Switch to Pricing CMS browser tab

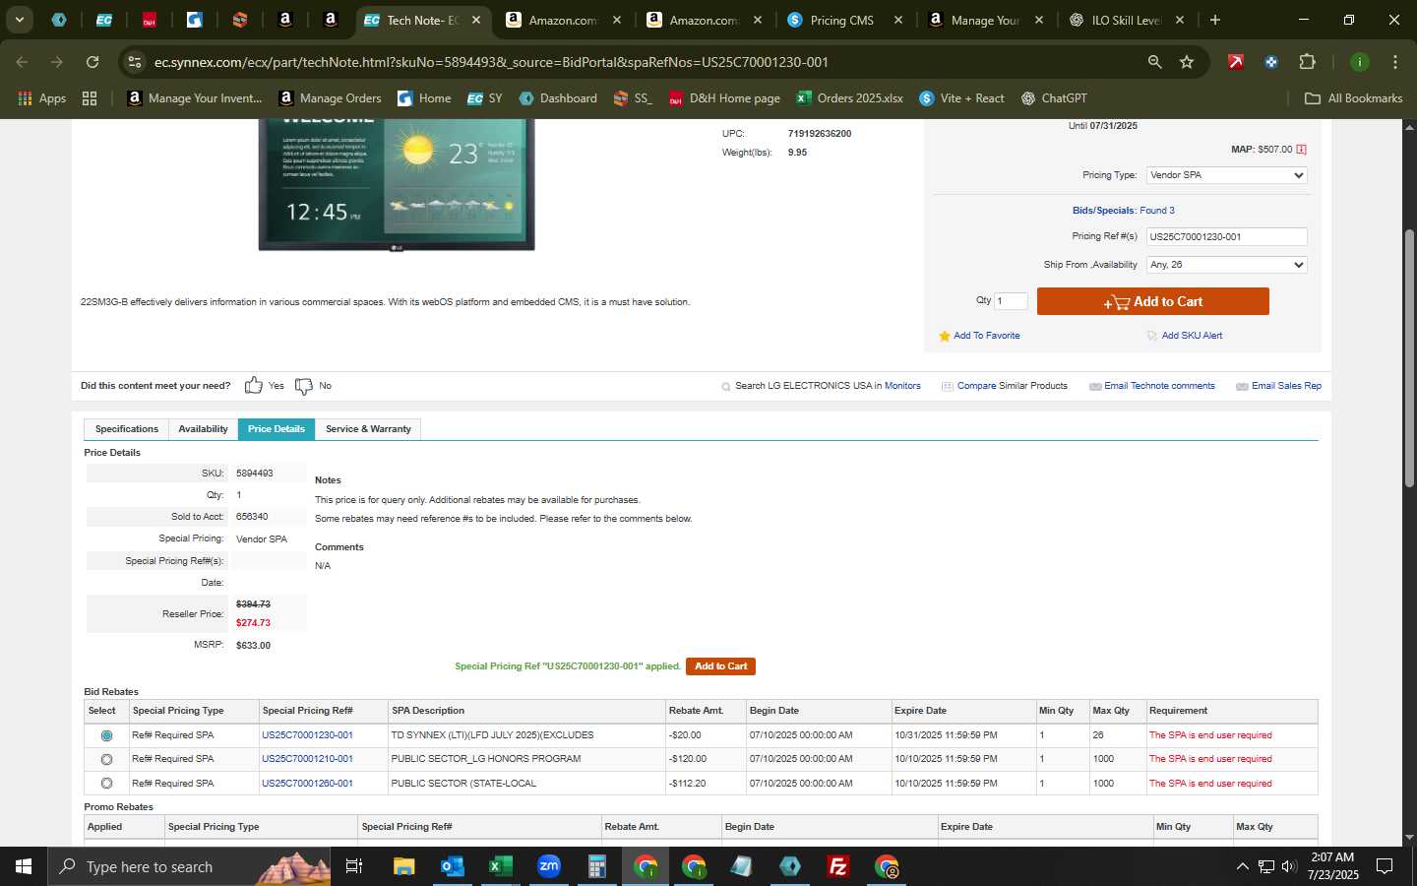coord(841,20)
